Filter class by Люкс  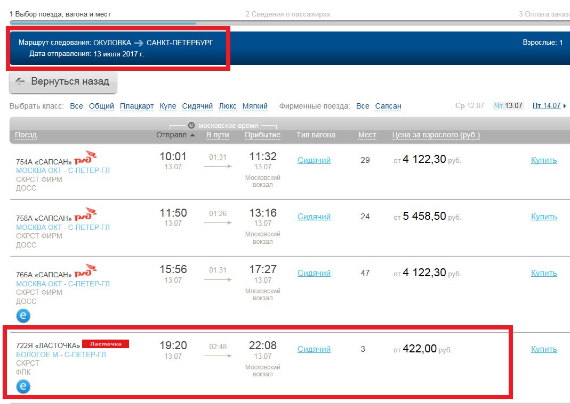[x=228, y=106]
